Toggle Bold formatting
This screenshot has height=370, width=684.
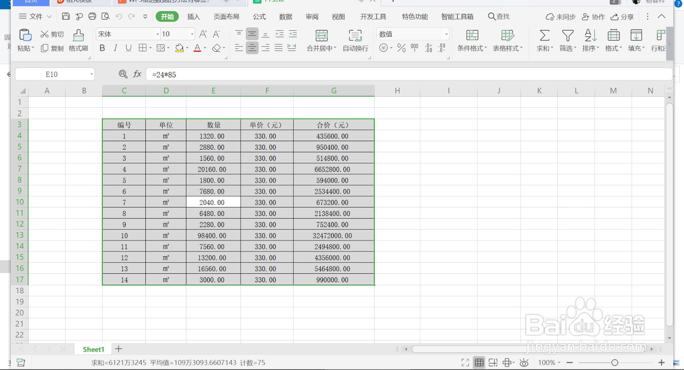[x=102, y=48]
